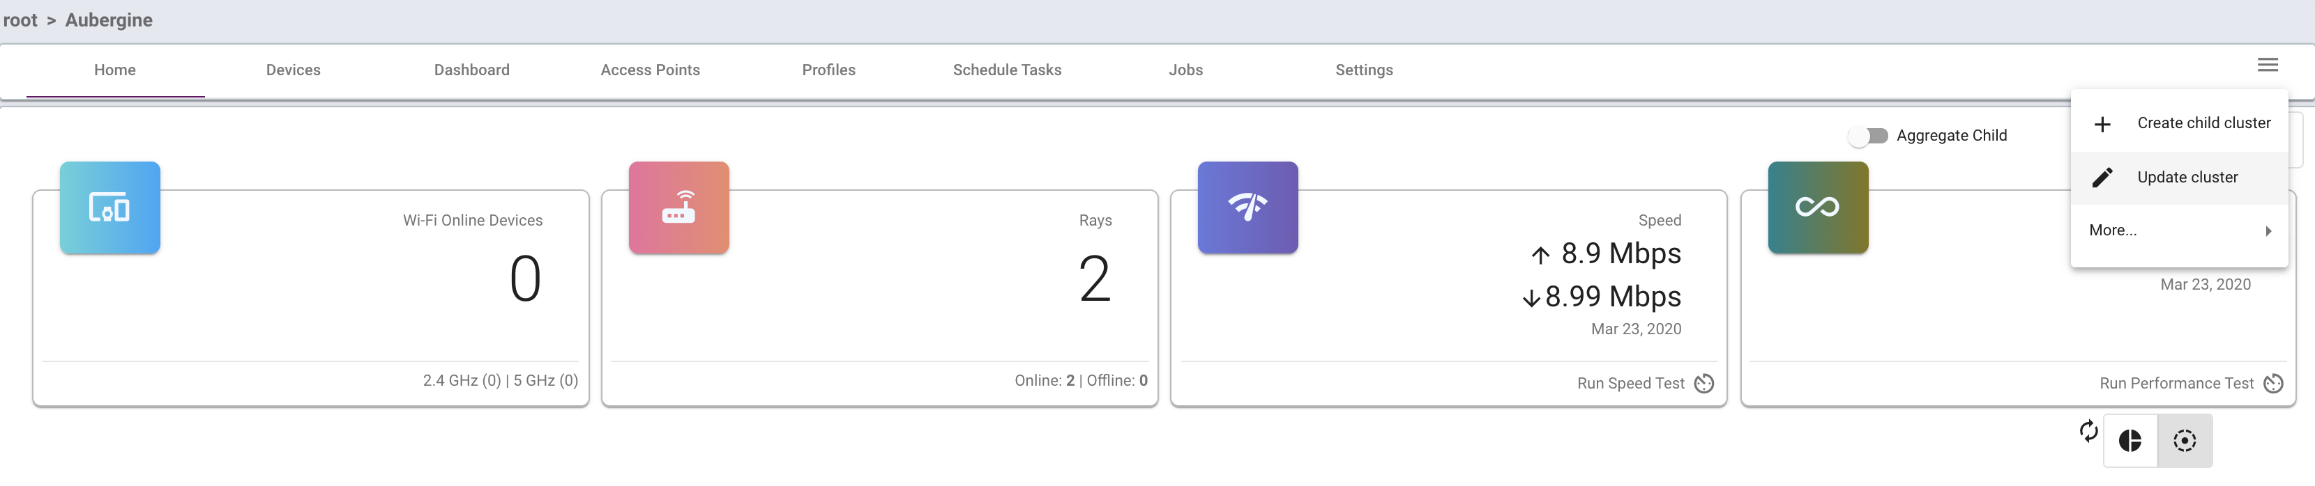The image size is (2315, 486).
Task: Toggle the Aggregate Child switch
Action: [1868, 135]
